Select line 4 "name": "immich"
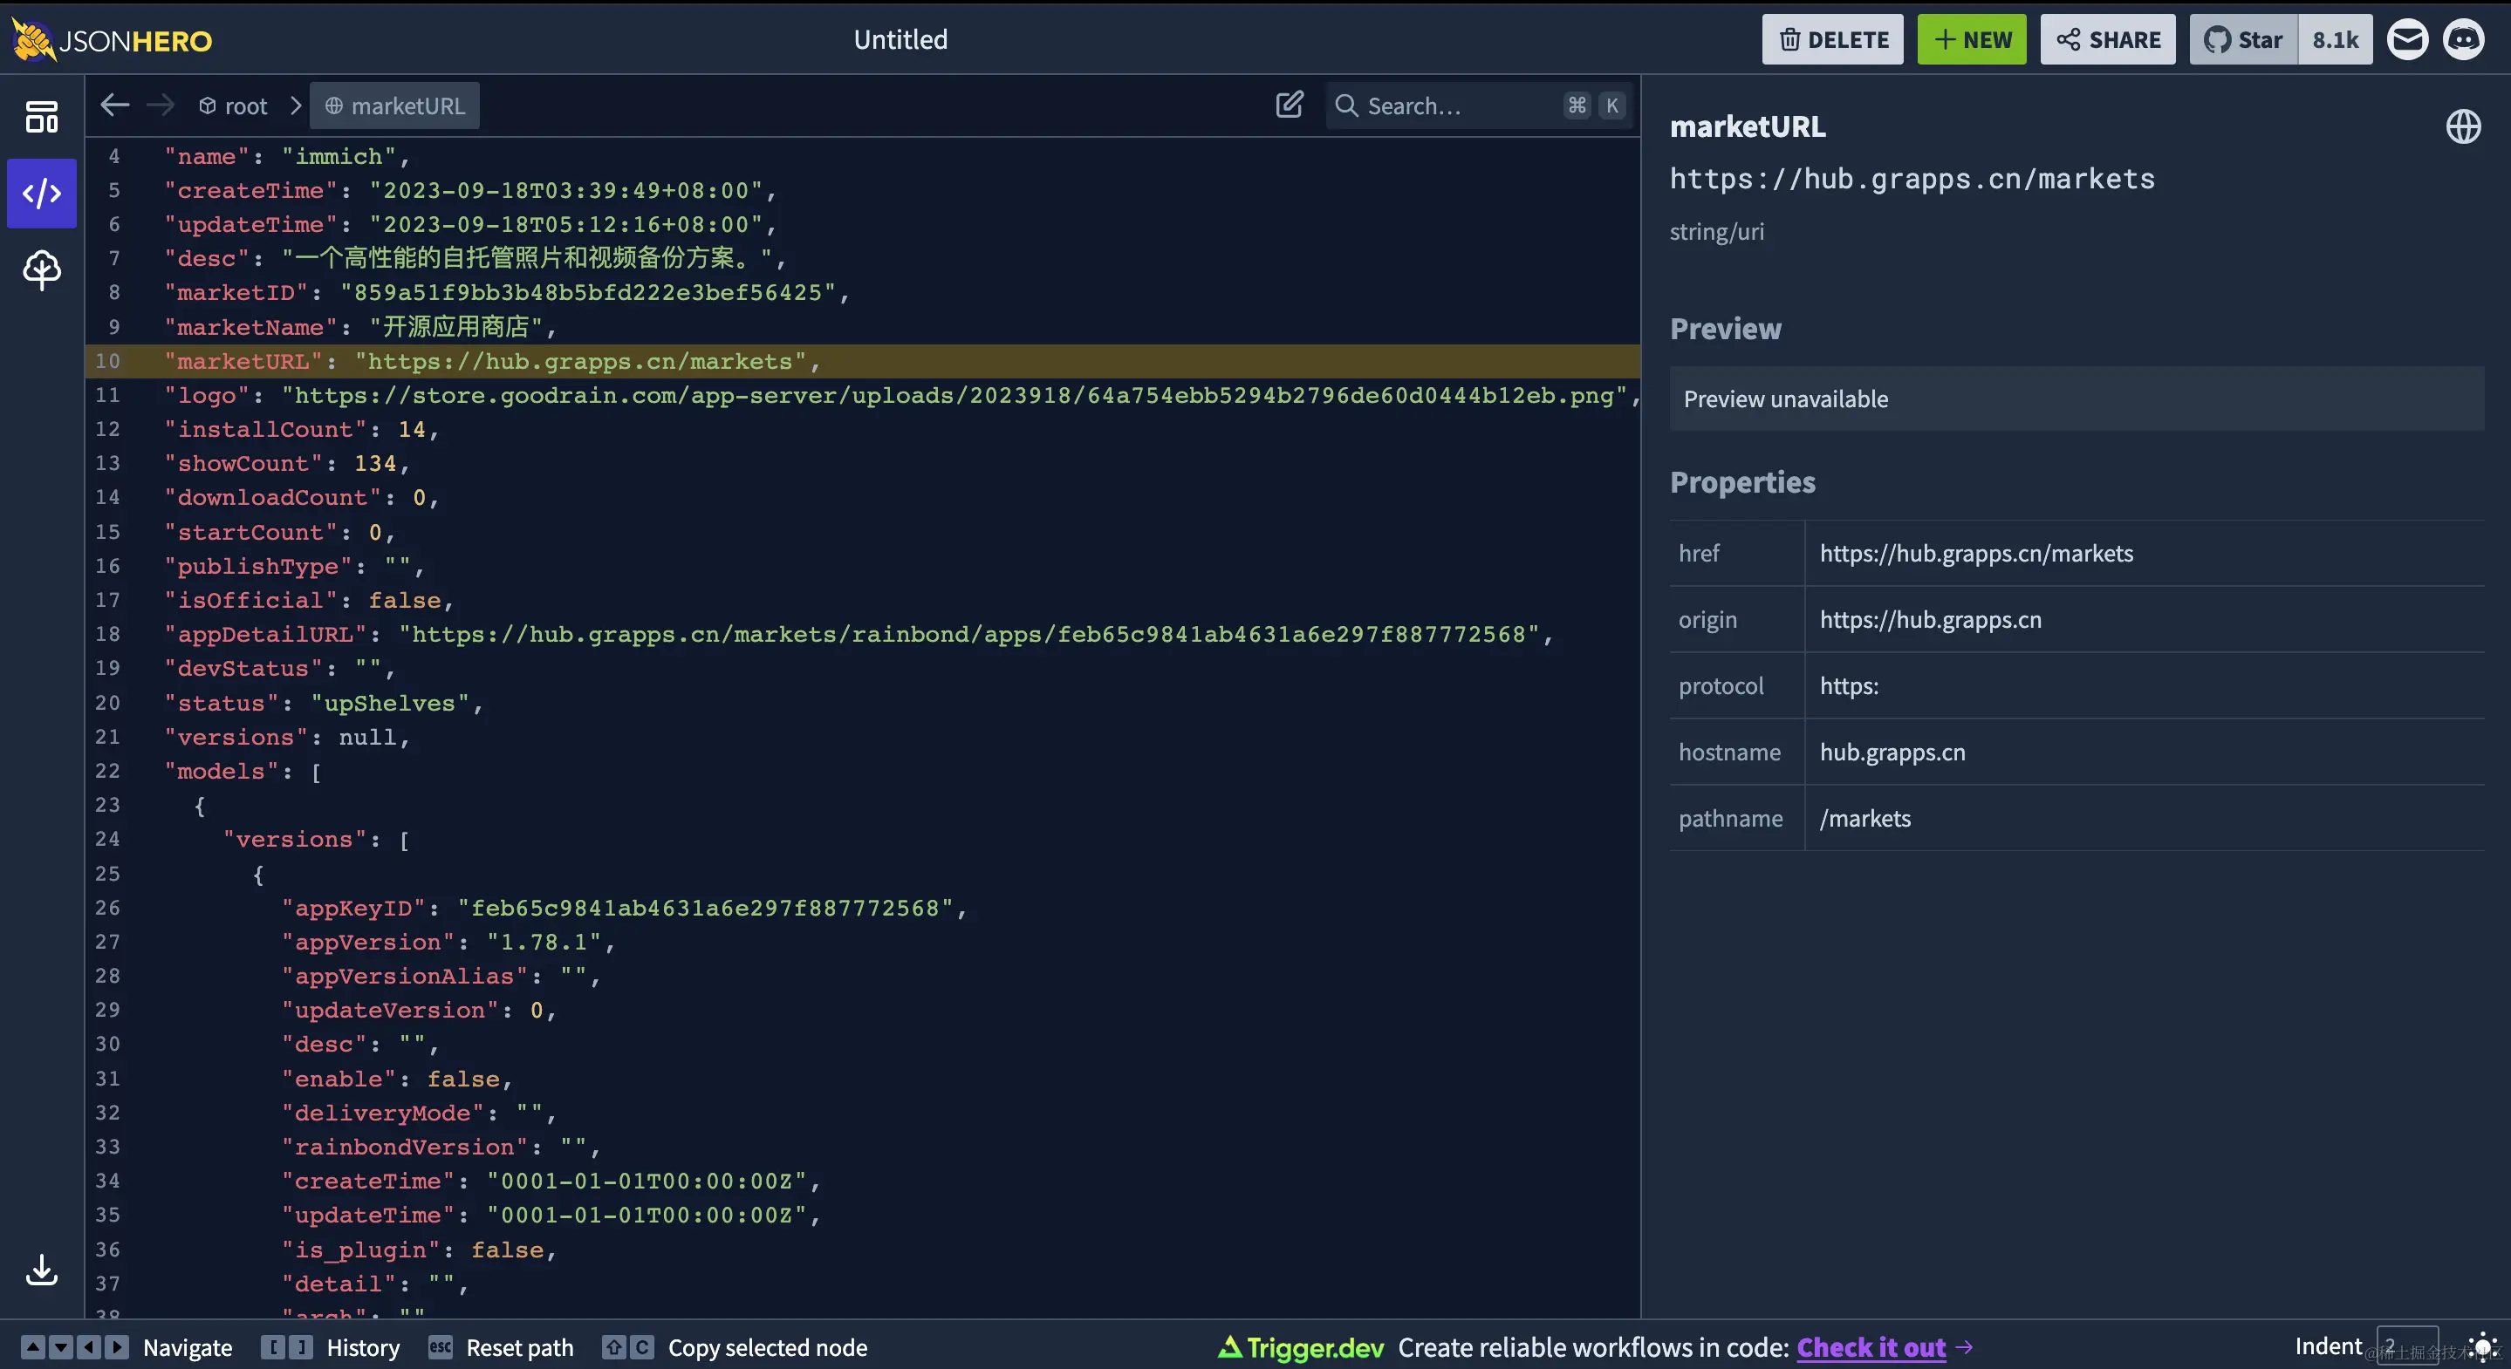2511x1369 pixels. 863,156
